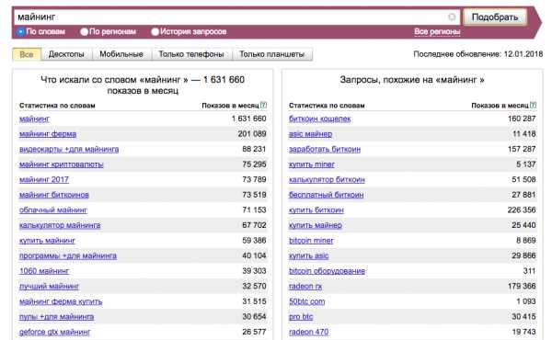Image resolution: width=552 pixels, height=340 pixels.
Task: Open the 'bitcoin miner' link
Action: [x=311, y=241]
